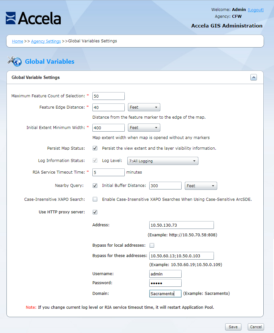Screen dimensions: 274x333
Task: Click the proxy Address input field
Action: 181,225
